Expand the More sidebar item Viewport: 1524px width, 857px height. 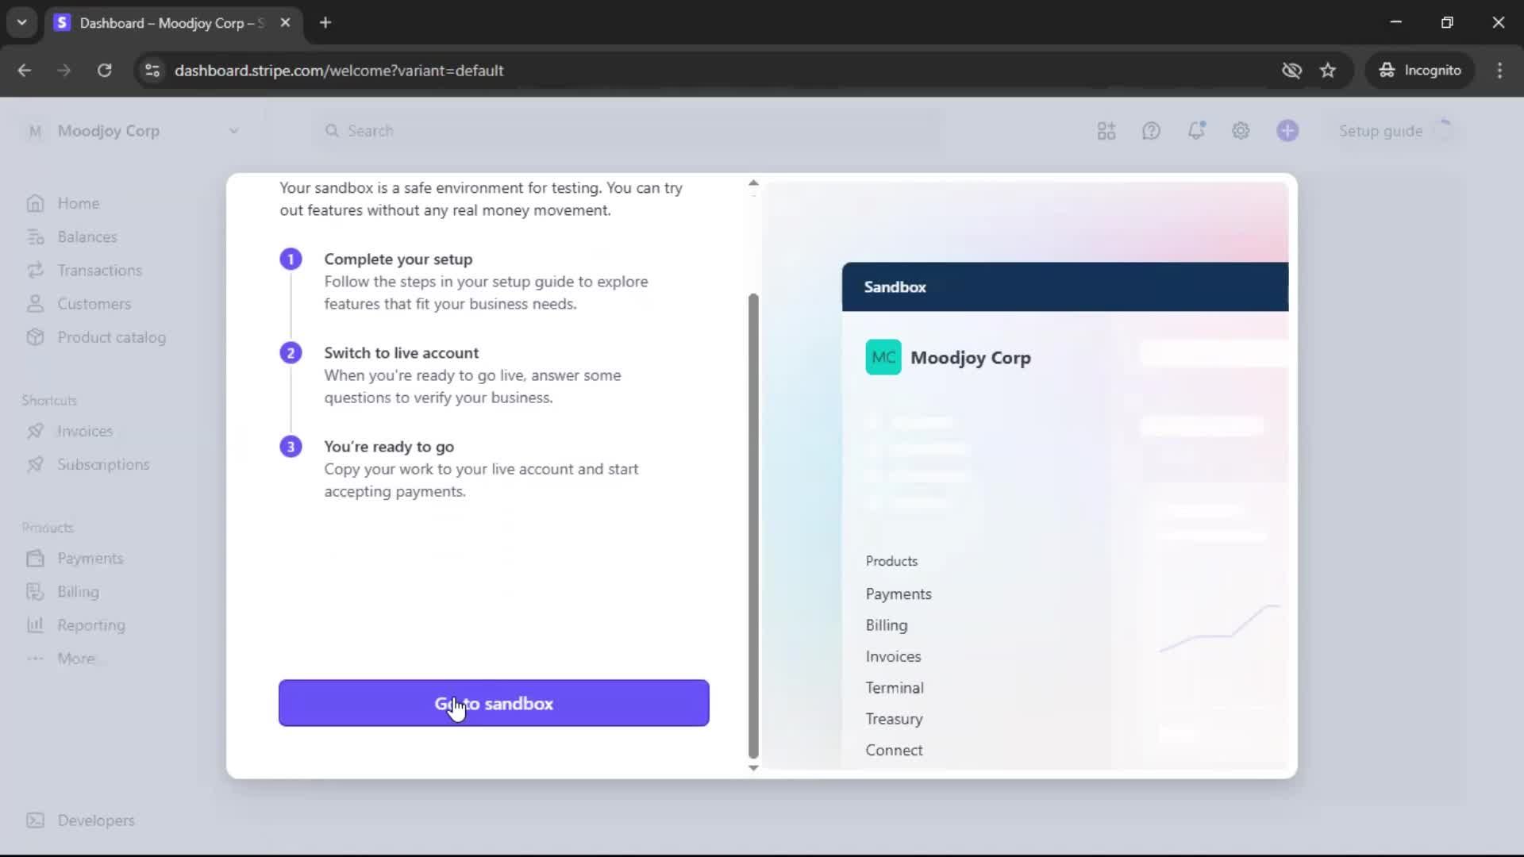[x=76, y=659]
